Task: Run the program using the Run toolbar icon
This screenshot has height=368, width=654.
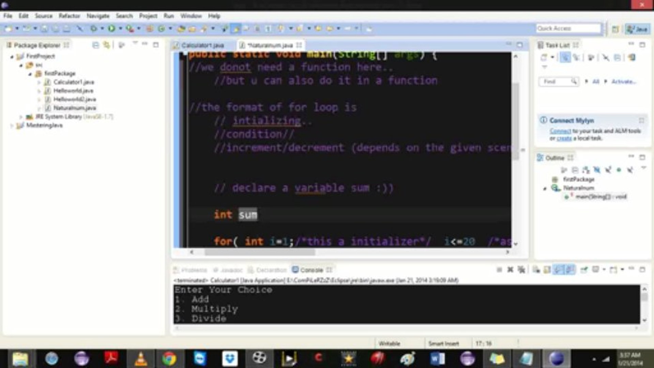Action: tap(112, 28)
